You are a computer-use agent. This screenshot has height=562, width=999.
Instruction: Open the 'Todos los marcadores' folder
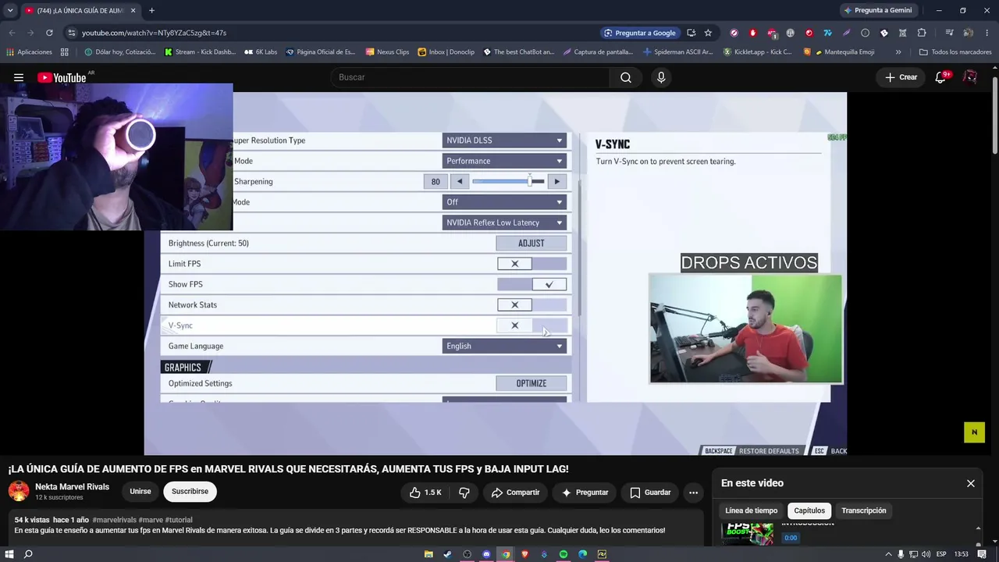coord(955,52)
